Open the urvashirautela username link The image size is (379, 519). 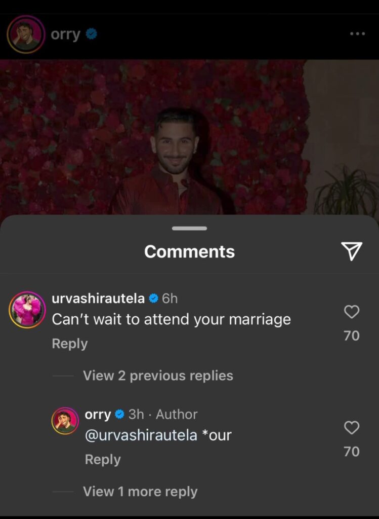point(98,299)
